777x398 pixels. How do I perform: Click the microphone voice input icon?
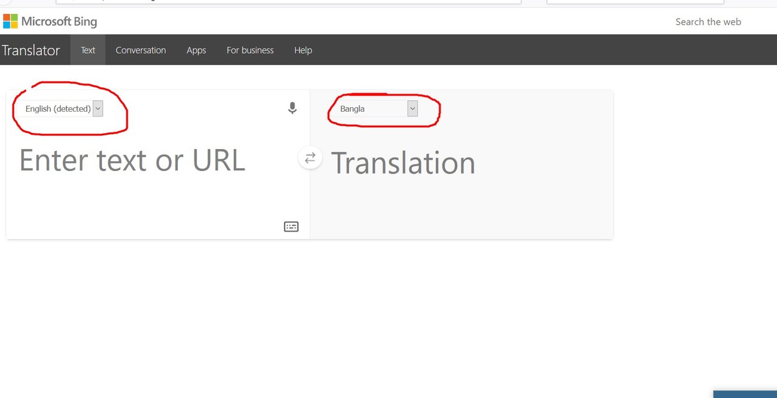tap(292, 109)
